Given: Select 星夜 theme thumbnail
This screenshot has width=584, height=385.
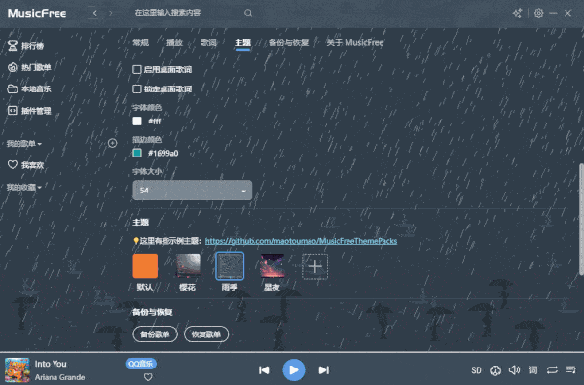Looking at the screenshot, I should [273, 266].
